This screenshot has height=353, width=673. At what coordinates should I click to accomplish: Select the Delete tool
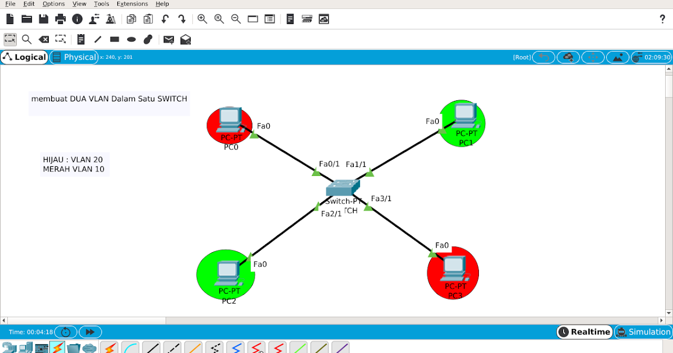click(43, 39)
